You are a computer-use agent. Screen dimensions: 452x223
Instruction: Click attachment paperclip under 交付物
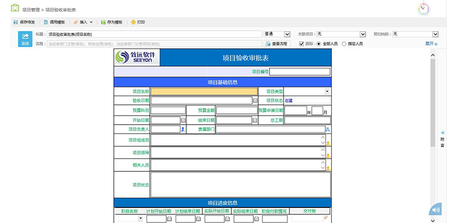pos(326,218)
